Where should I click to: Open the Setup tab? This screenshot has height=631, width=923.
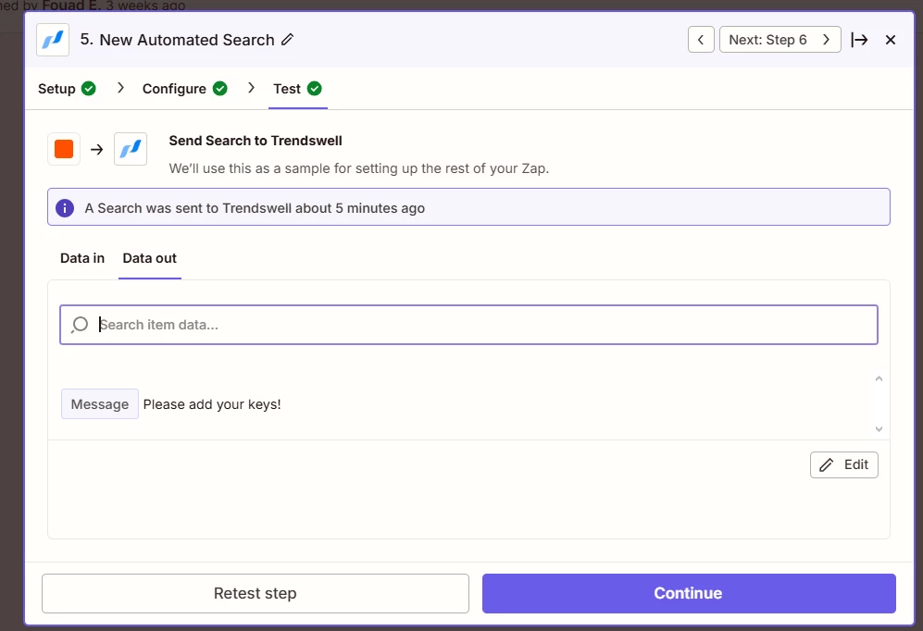click(67, 89)
